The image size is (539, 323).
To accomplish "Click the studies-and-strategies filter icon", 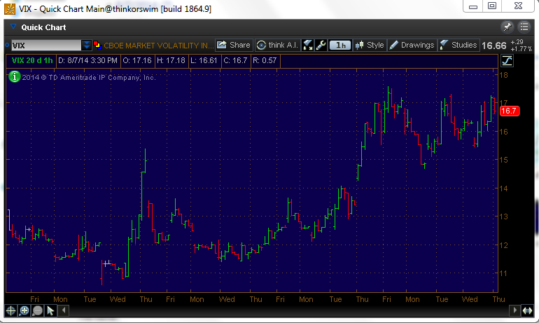I will point(308,45).
